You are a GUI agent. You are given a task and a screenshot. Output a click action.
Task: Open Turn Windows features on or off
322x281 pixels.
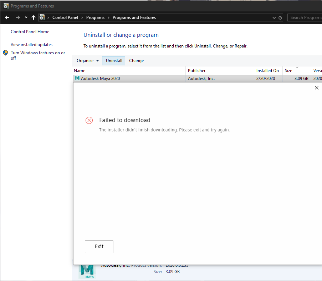point(38,55)
